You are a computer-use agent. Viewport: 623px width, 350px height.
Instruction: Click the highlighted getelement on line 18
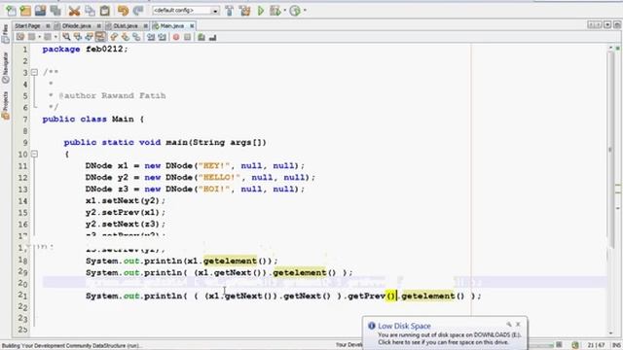point(230,261)
